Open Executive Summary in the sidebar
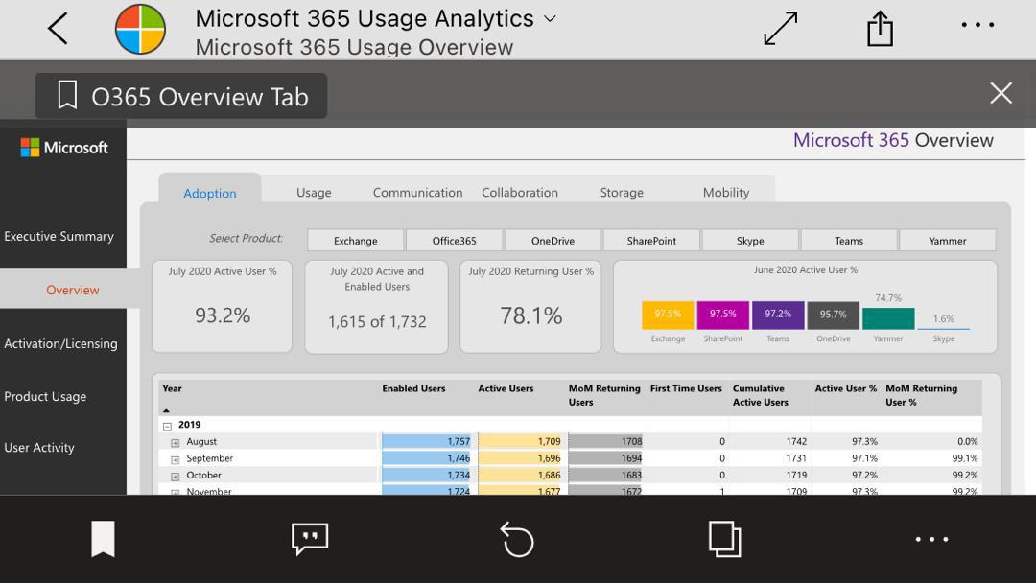Viewport: 1036px width, 583px height. coord(59,237)
